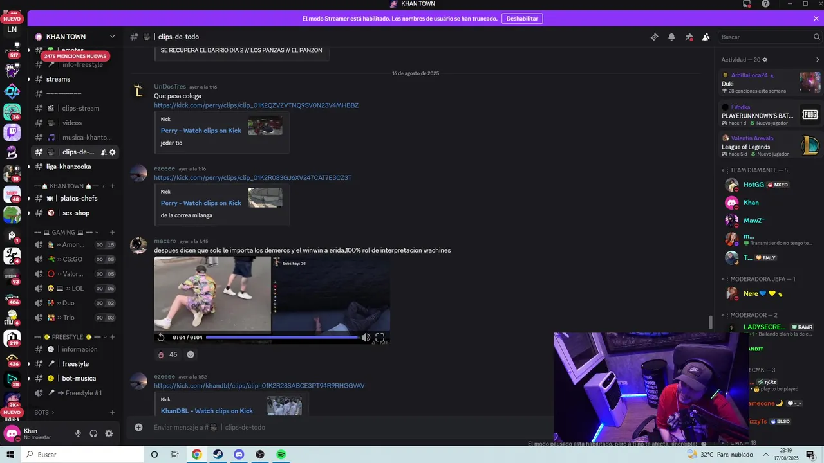The width and height of the screenshot is (824, 463).
Task: Open Chrome from the Windows taskbar
Action: (197, 455)
